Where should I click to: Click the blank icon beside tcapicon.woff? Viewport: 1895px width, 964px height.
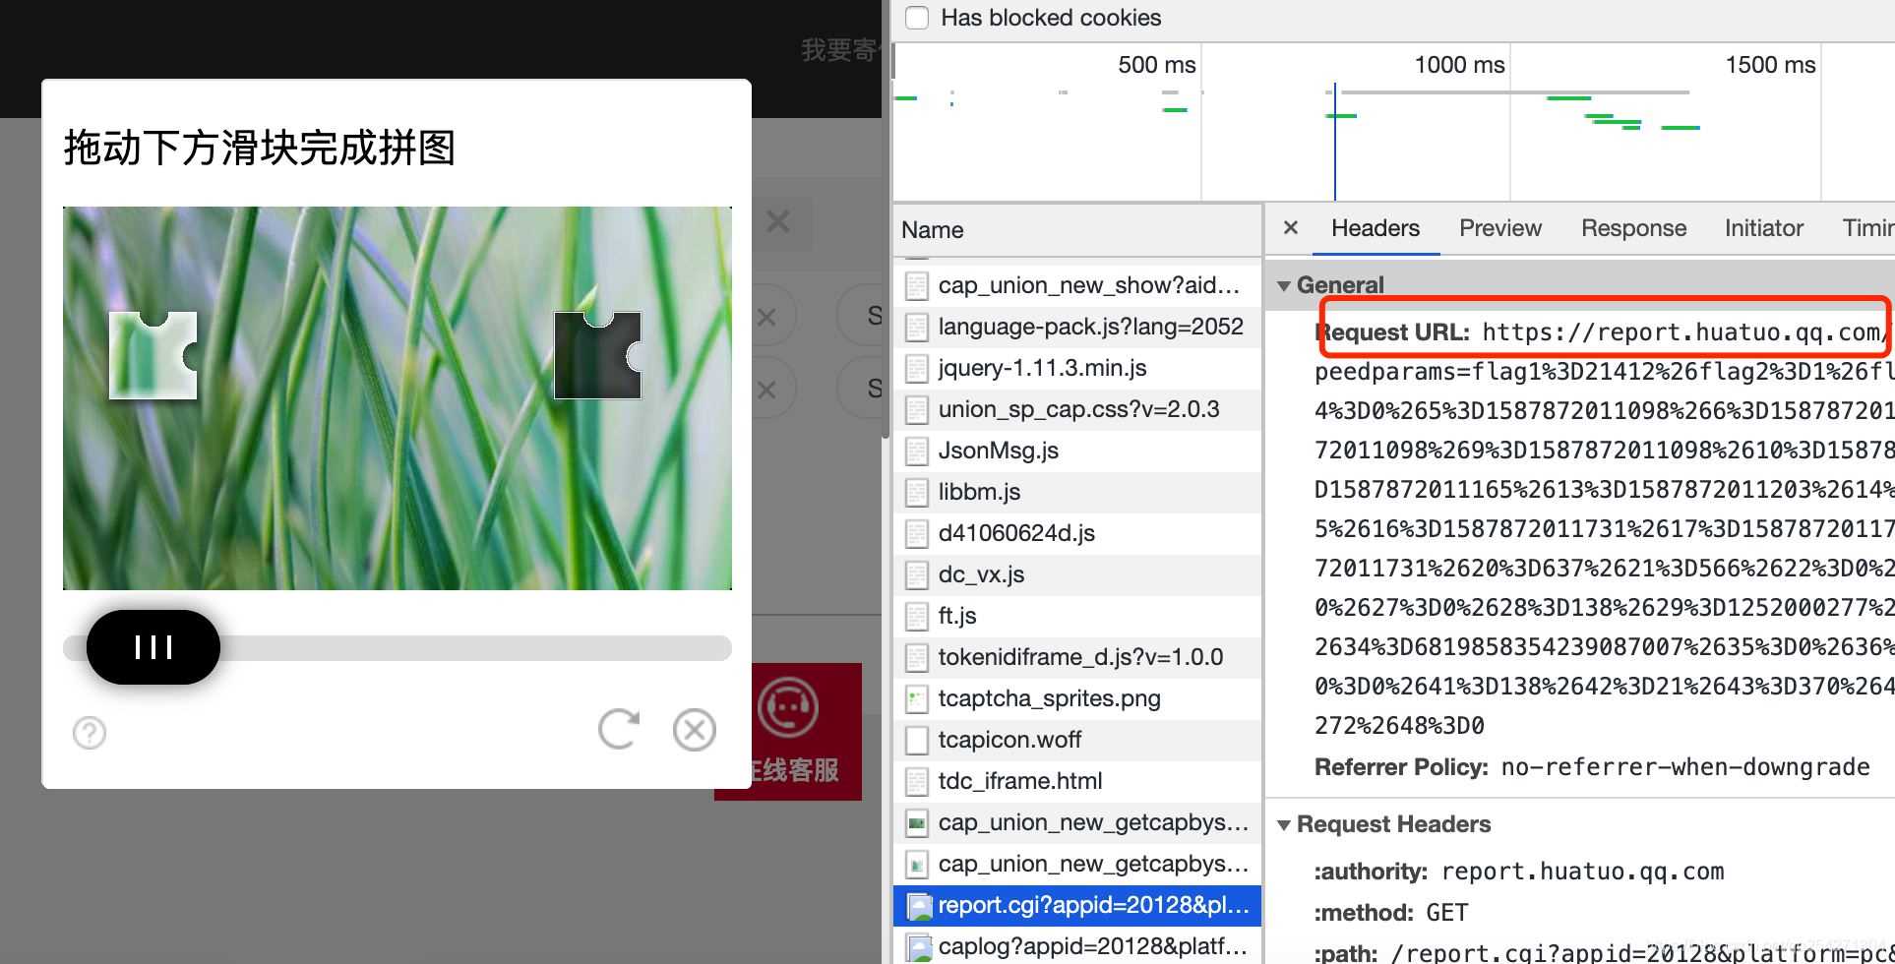[x=917, y=741]
